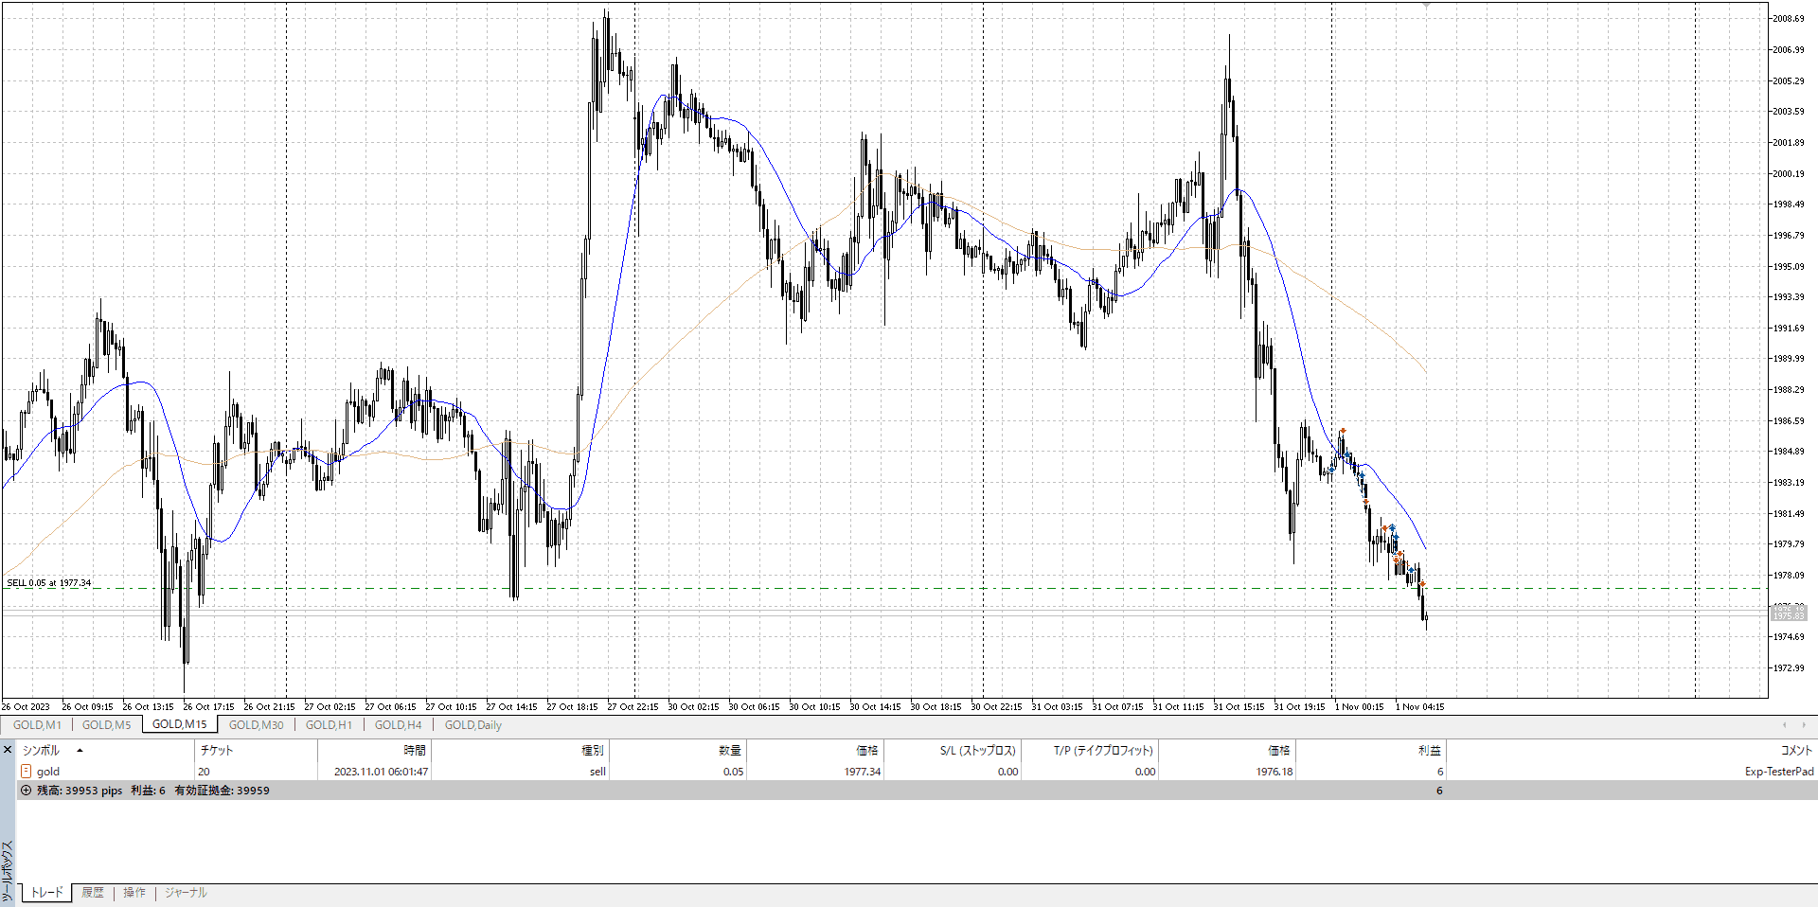Viewport: 1818px width, 907px height.
Task: Open the 履歴 history tab
Action: click(x=93, y=893)
